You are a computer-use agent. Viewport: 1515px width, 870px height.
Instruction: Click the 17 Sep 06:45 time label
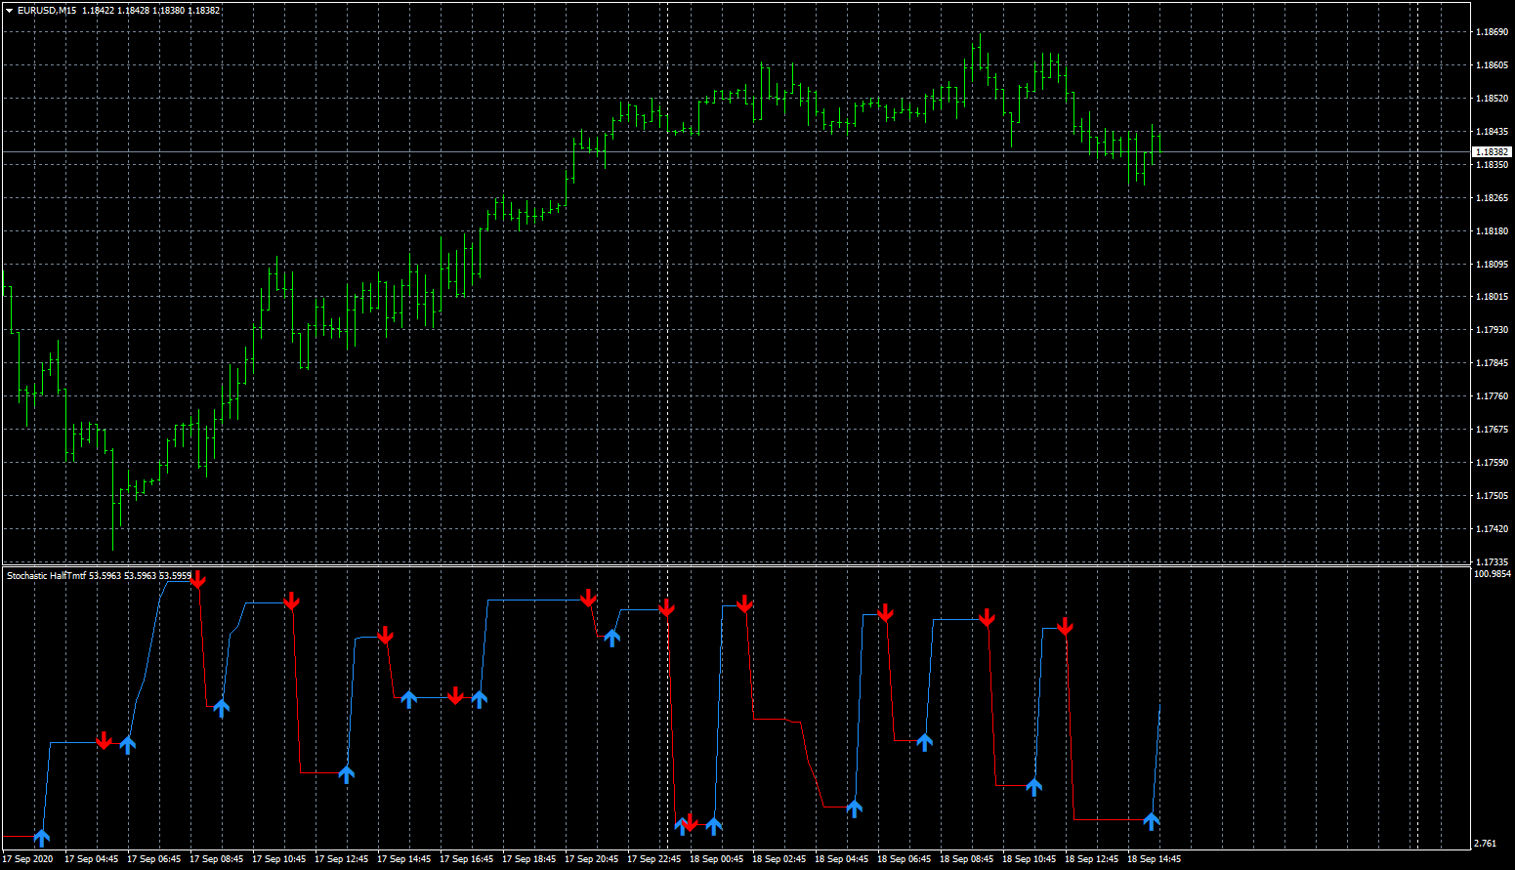coord(153,859)
